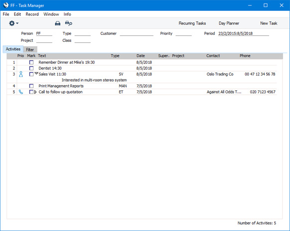Open the Record menu

coord(32,14)
